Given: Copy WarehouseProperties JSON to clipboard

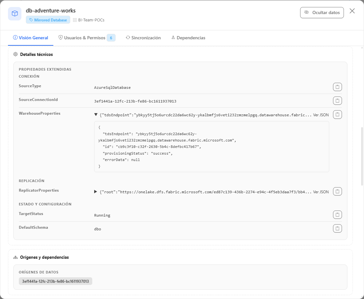Looking at the screenshot, I should tap(337, 114).
